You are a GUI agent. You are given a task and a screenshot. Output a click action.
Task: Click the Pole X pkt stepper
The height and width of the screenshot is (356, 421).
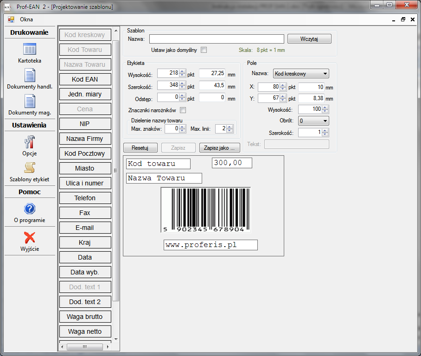(283, 87)
